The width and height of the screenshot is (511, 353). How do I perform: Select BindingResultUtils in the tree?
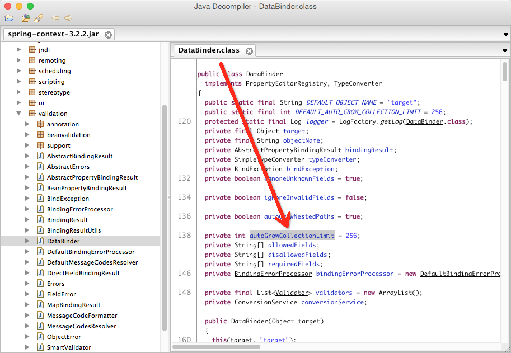tap(74, 230)
